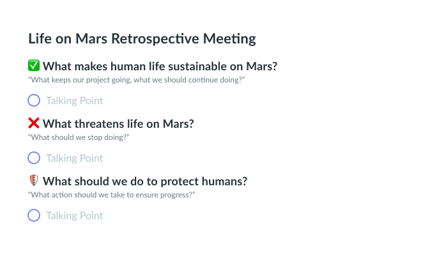This screenshot has height=253, width=437.
Task: Click the red cross mark emoji
Action: click(34, 123)
